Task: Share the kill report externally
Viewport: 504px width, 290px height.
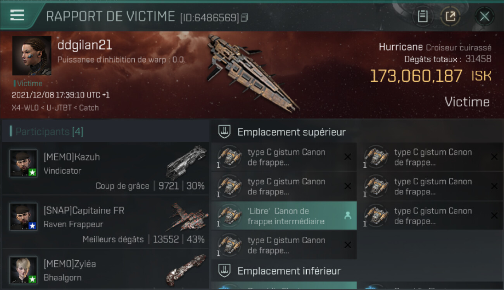Action: tap(450, 16)
